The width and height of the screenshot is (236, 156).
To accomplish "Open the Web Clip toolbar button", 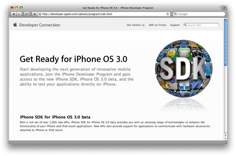I will [27, 14].
